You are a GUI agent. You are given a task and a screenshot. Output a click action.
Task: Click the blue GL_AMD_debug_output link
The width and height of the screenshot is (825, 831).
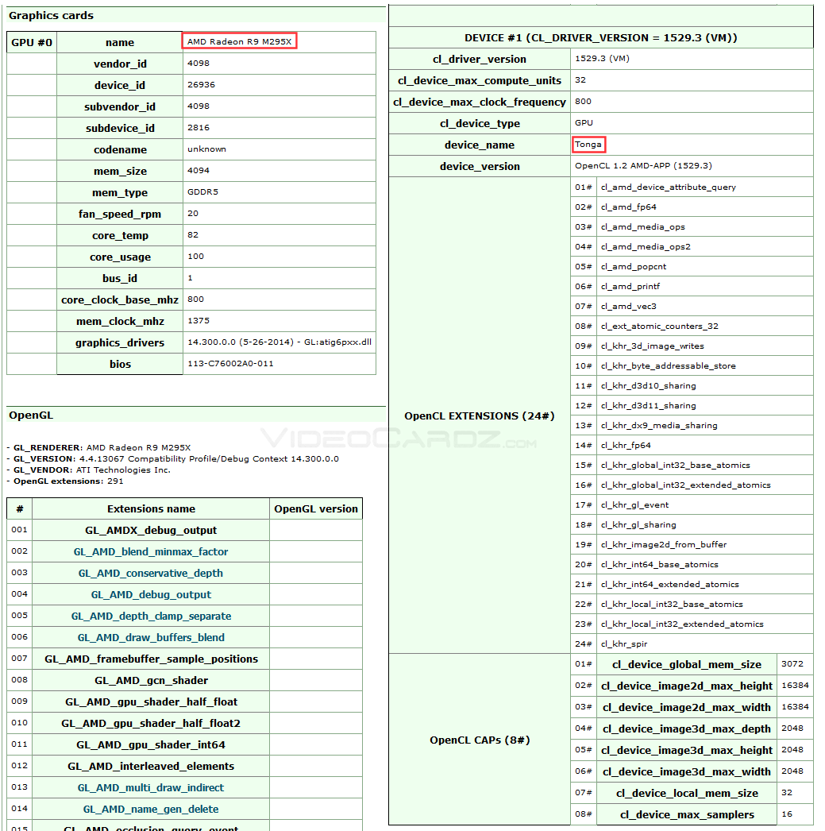click(151, 594)
